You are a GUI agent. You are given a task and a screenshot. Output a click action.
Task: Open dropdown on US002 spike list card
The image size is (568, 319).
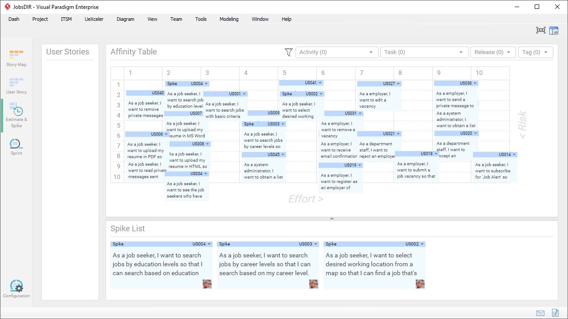pyautogui.click(x=422, y=244)
